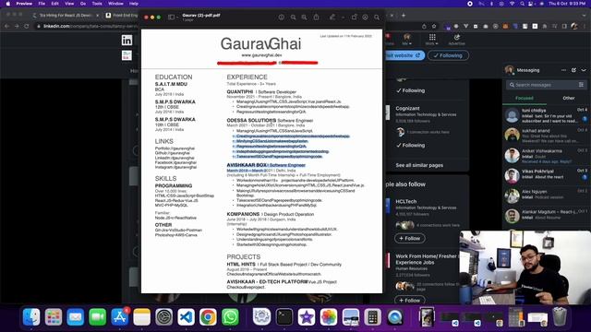Screen dimensions: 591x332
Task: Open Google Chrome from the Dock
Action: pos(208,317)
